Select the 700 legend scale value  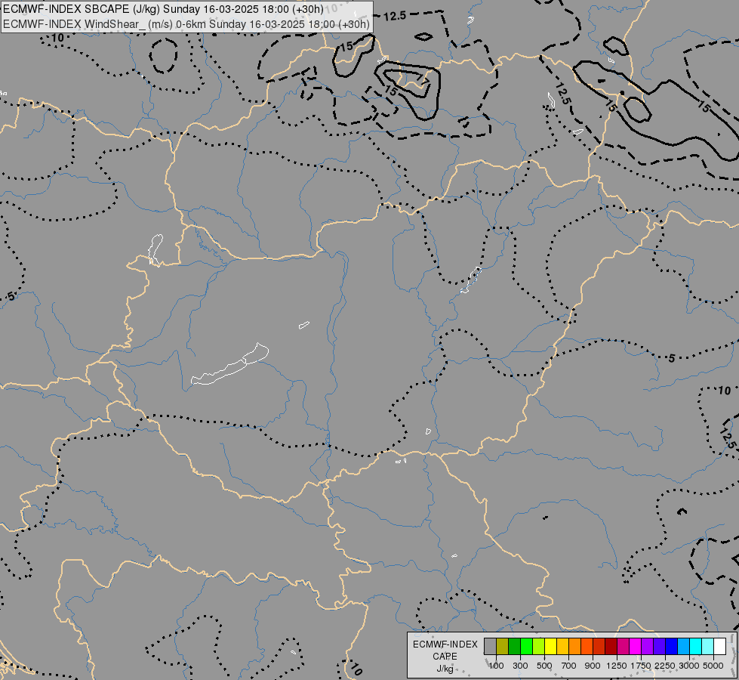click(x=569, y=666)
